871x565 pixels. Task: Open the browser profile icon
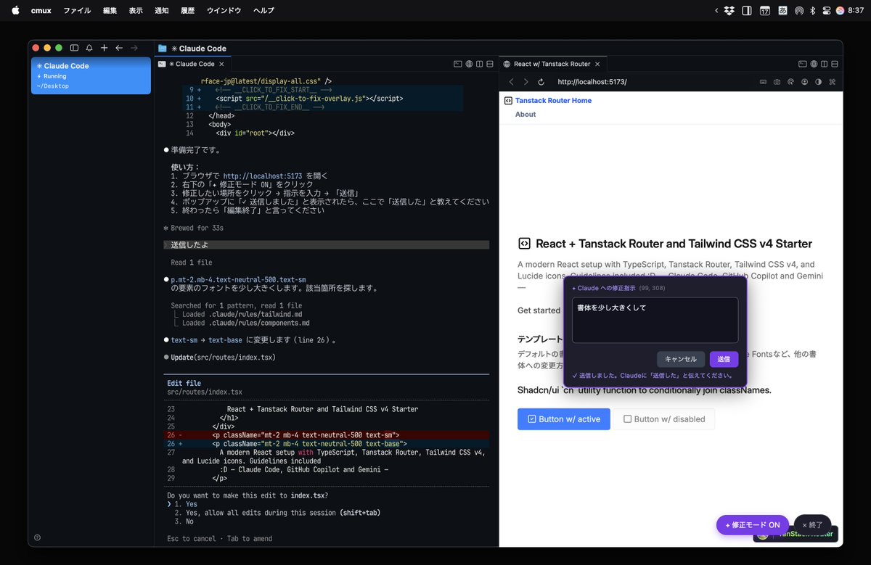[x=805, y=82]
